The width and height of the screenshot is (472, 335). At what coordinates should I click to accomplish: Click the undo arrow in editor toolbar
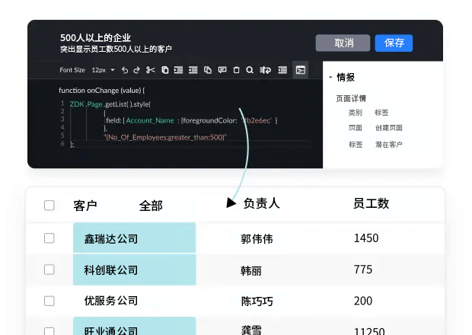[125, 70]
